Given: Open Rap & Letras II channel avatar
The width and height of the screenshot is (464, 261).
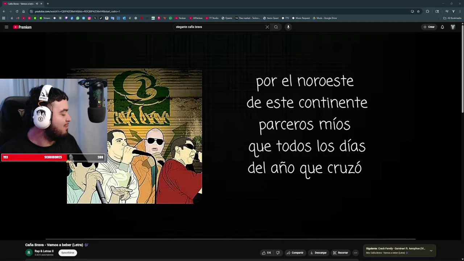Looking at the screenshot, I should (29, 253).
